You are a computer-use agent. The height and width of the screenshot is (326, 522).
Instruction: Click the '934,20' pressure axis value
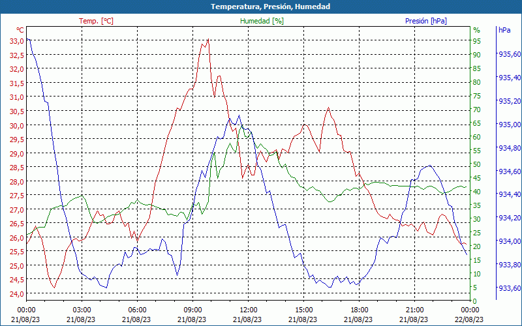coord(510,218)
